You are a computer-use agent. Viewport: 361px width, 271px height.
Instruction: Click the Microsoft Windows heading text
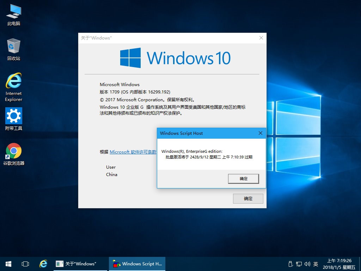click(x=120, y=85)
